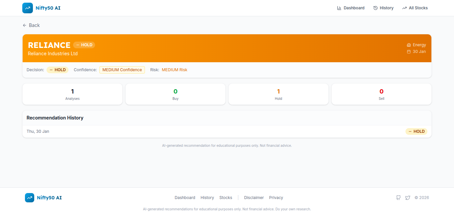Viewport: 454px width, 217px height.
Task: Click the HOLD badge next to RELIANCE title
Action: click(x=84, y=45)
